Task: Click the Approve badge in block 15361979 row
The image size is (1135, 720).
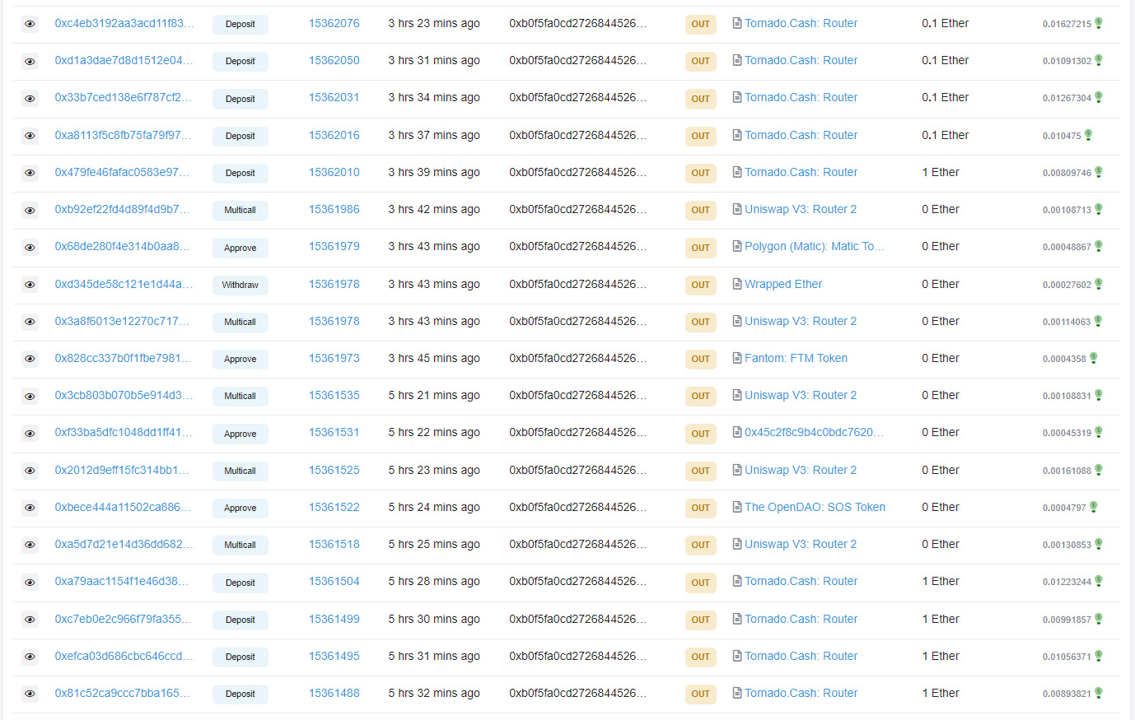Action: click(241, 248)
